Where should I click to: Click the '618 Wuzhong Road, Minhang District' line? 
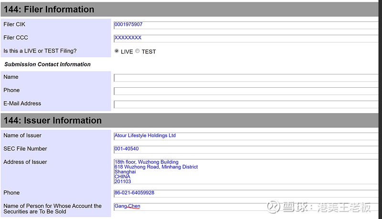coord(156,167)
